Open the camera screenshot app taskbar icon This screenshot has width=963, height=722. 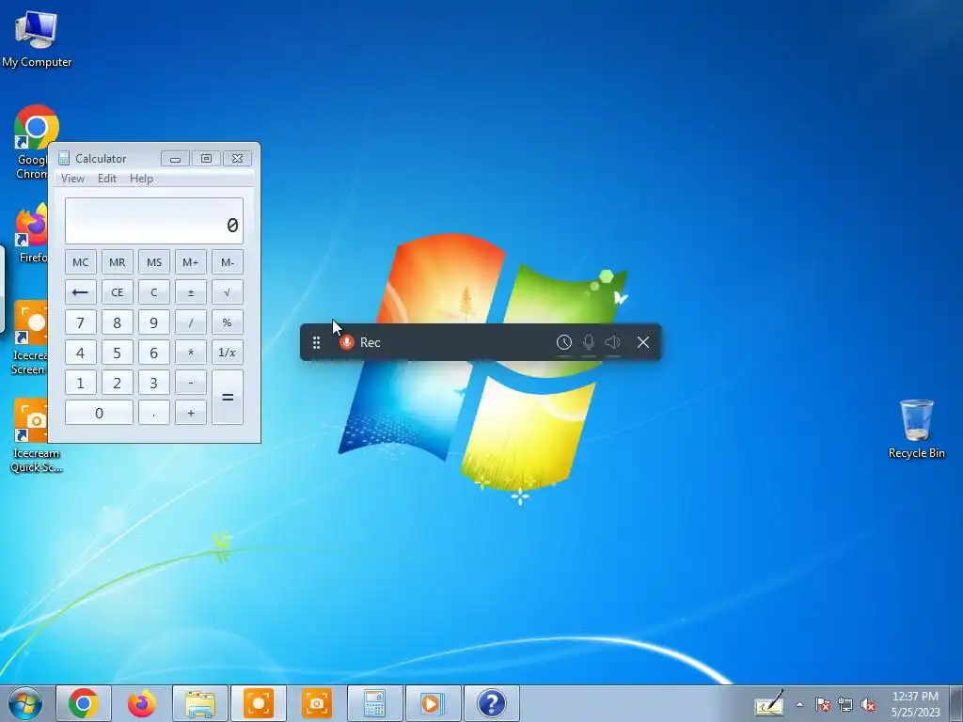(316, 703)
